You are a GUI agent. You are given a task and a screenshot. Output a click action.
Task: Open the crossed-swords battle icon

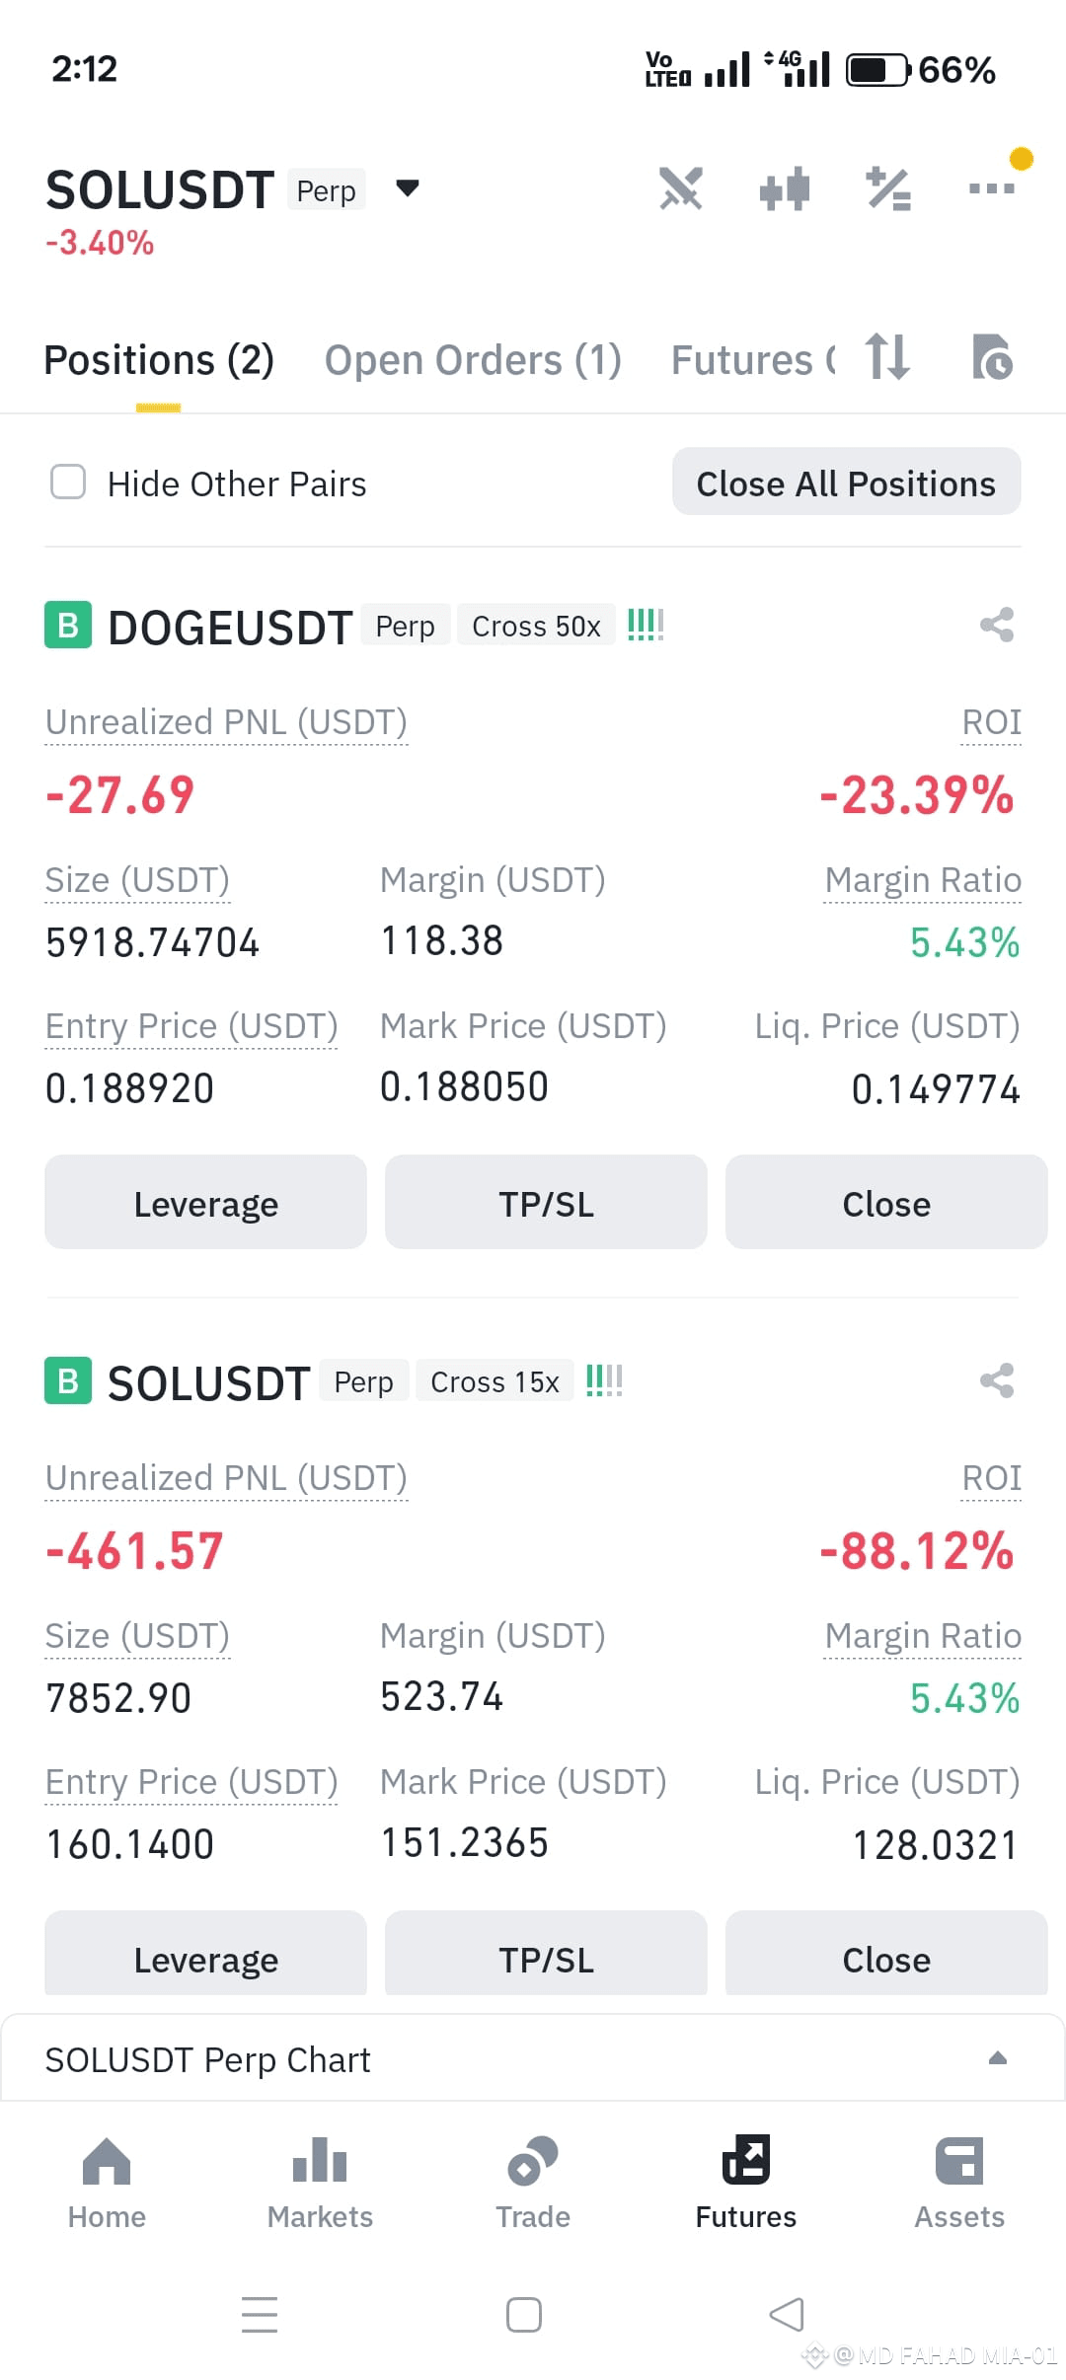(x=681, y=188)
